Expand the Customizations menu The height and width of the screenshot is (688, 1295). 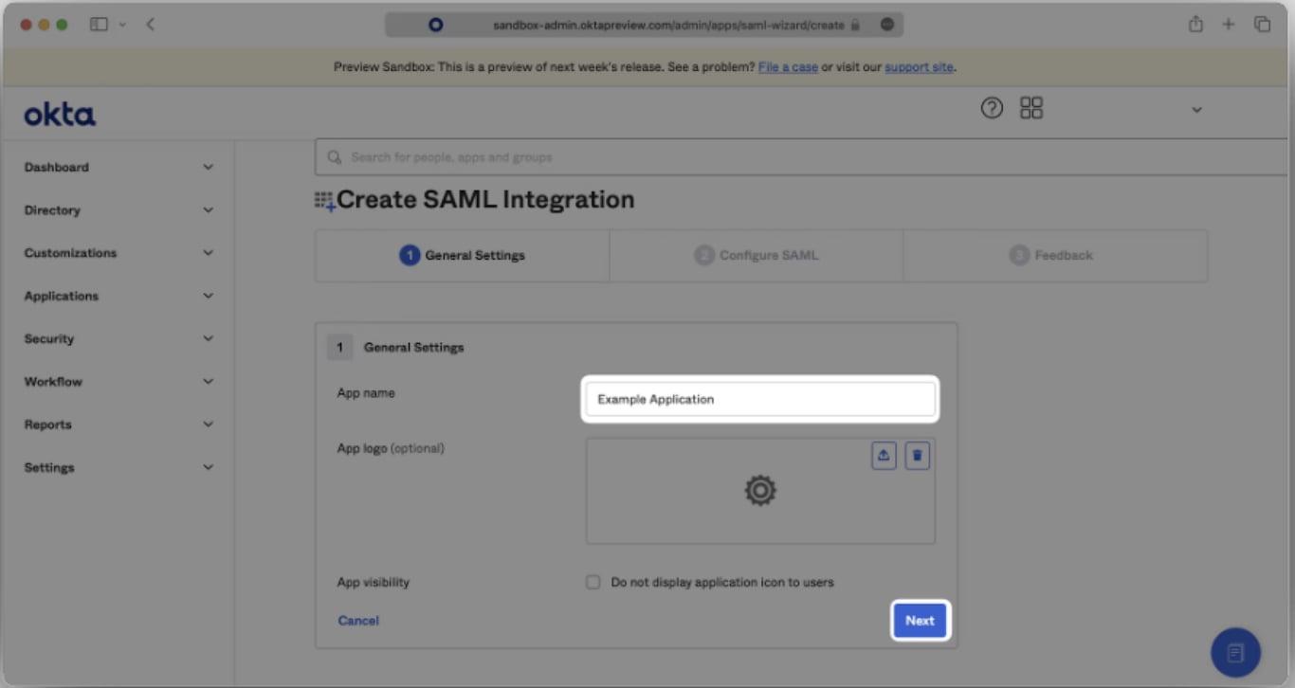[119, 253]
